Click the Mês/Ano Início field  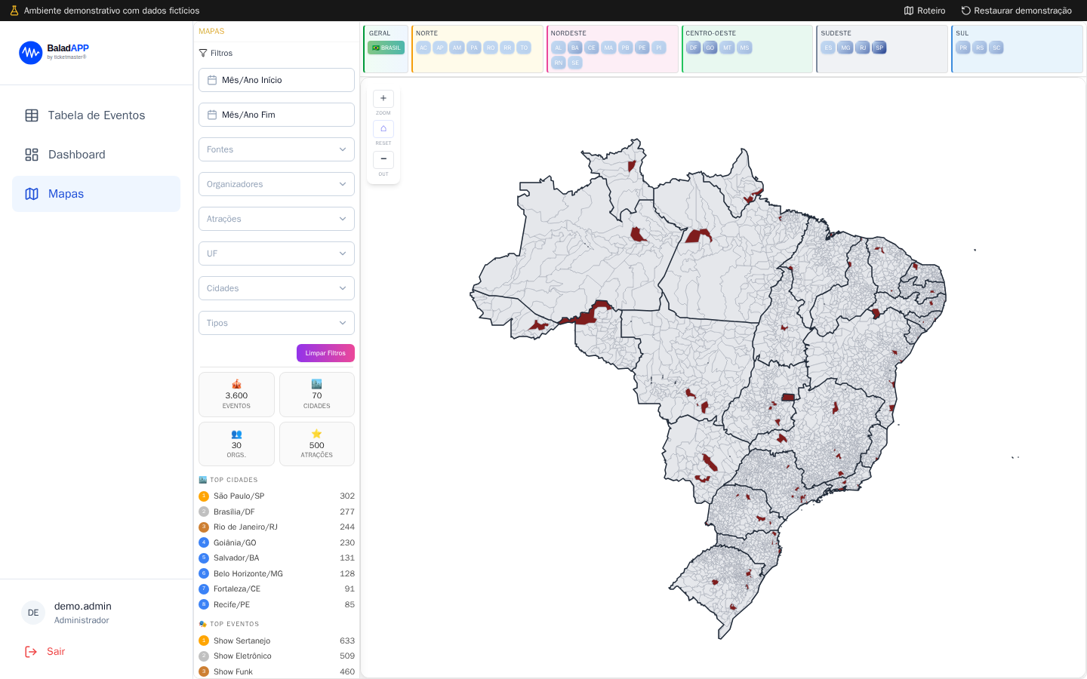276,80
